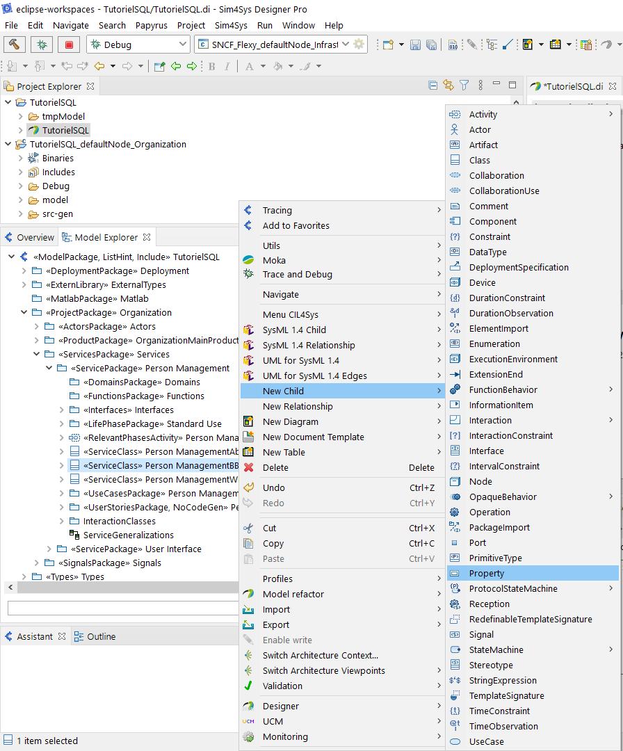This screenshot has height=751, width=623.
Task: Select the Interface entry in the submenu
Action: click(533, 451)
